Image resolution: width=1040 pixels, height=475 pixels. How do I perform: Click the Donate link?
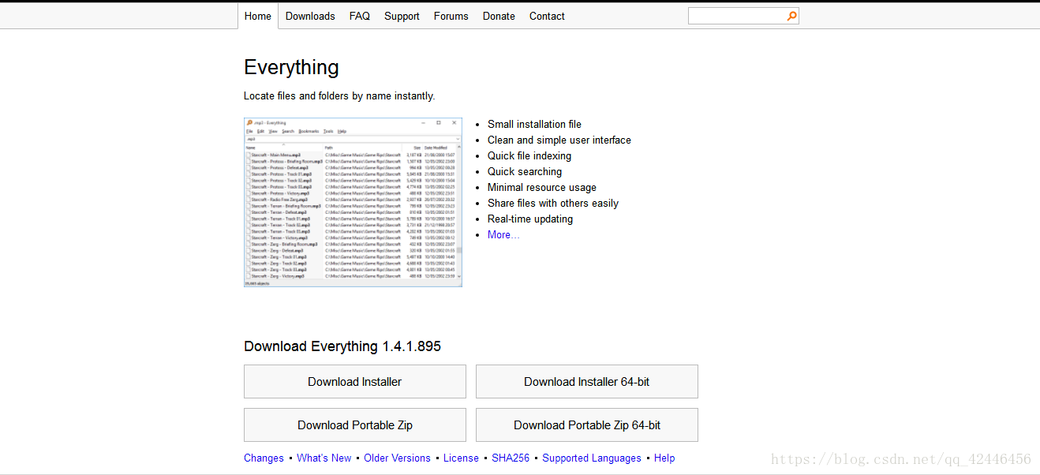499,15
